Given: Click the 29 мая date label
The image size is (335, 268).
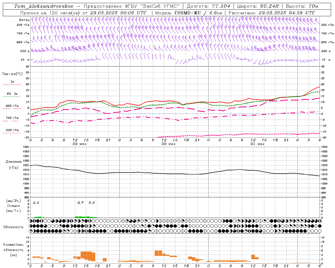Looking at the screenshot, I should 80,144.
